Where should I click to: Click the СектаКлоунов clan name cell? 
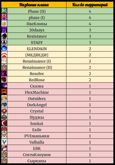(x=37, y=154)
